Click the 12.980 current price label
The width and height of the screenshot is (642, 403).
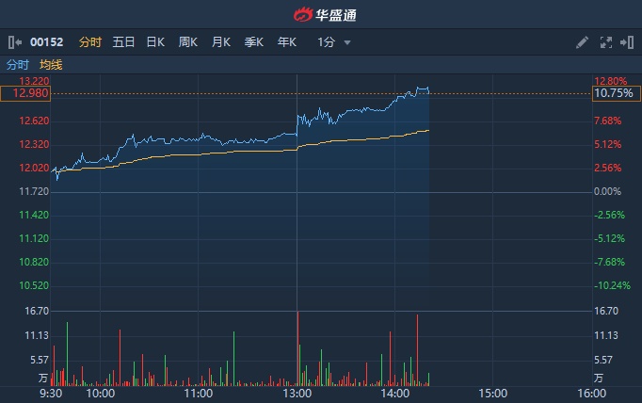tap(24, 93)
